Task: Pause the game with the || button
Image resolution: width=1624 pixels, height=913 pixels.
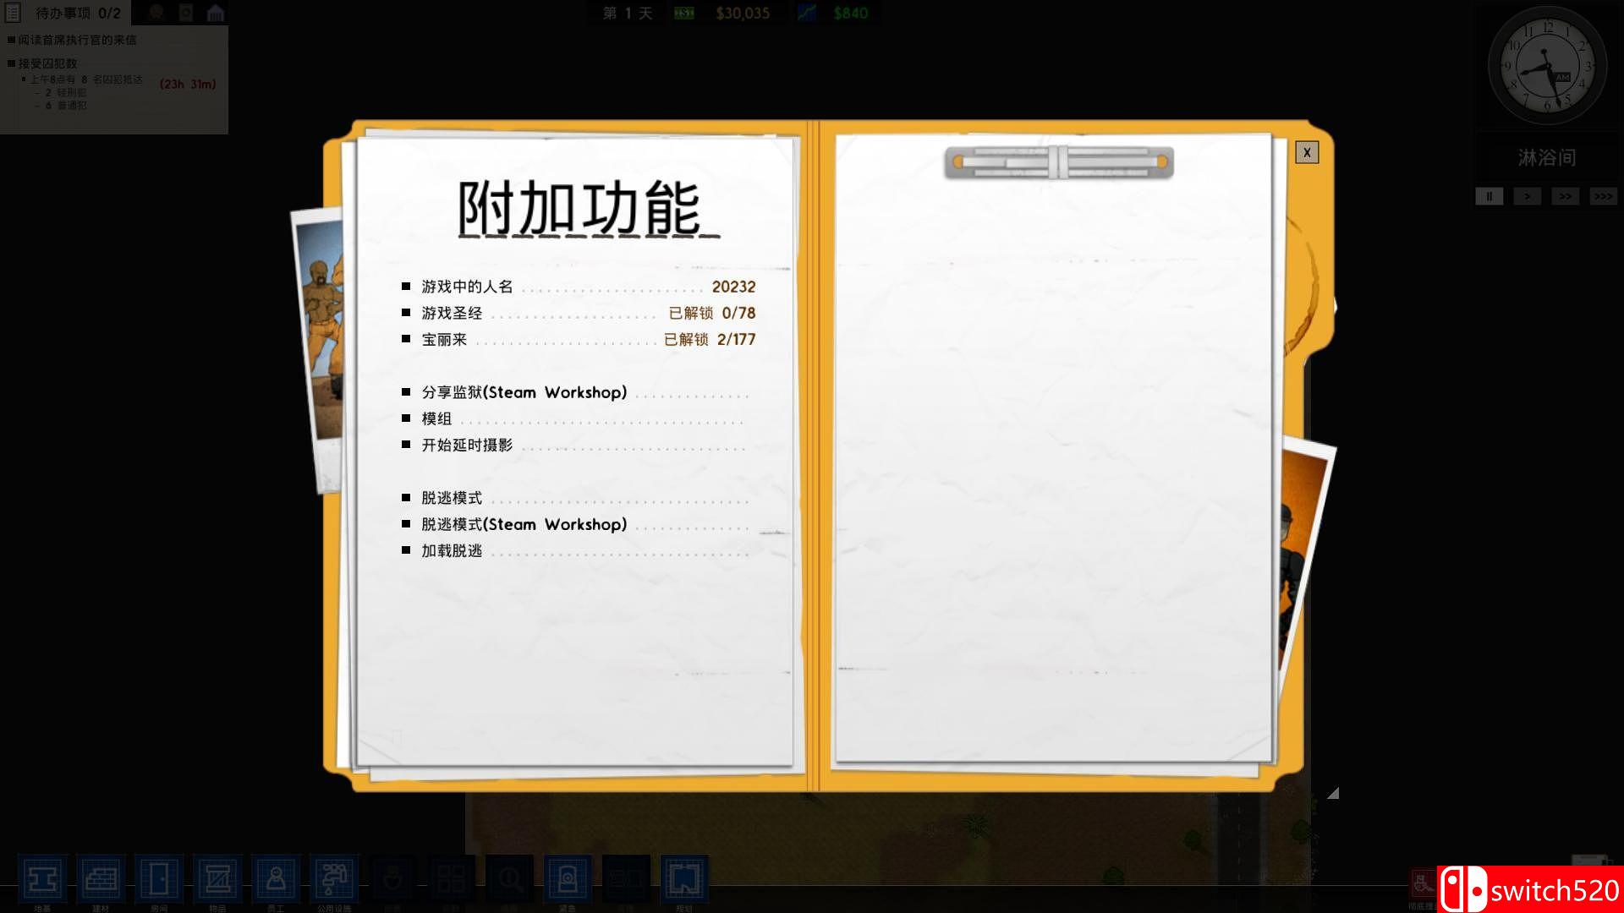Action: [x=1488, y=195]
